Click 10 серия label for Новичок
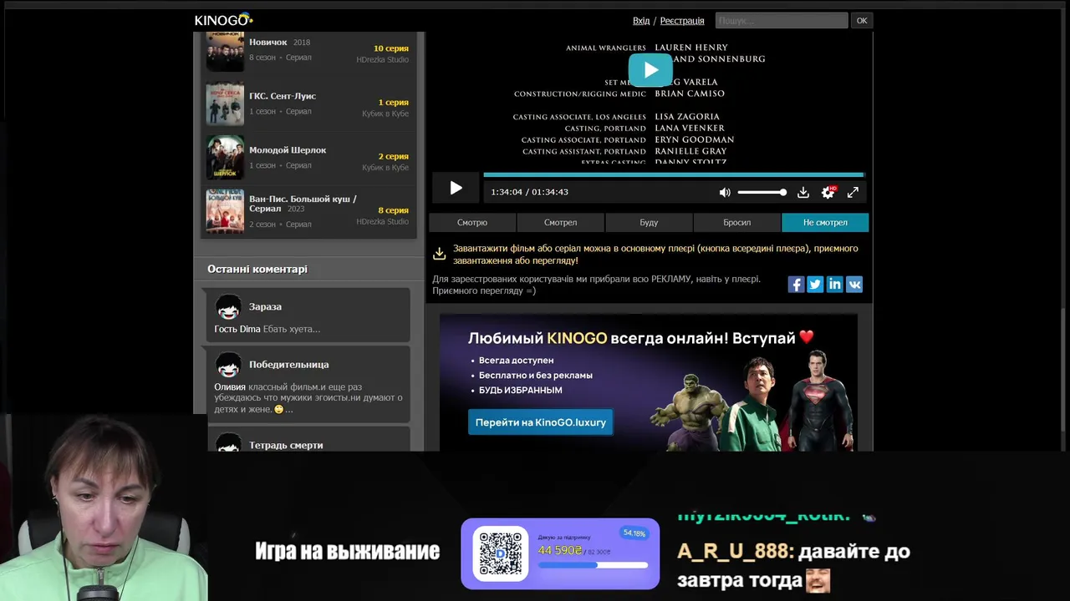The width and height of the screenshot is (1070, 601). point(391,48)
